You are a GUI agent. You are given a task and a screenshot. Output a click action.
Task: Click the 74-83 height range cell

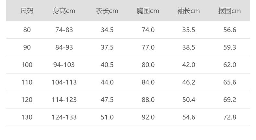coord(64,30)
